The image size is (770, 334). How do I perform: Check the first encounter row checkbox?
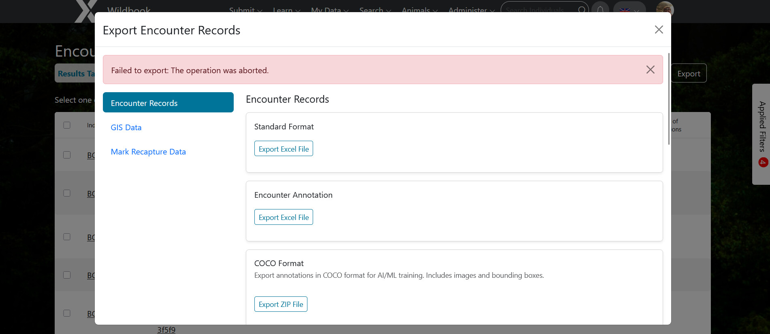[67, 155]
